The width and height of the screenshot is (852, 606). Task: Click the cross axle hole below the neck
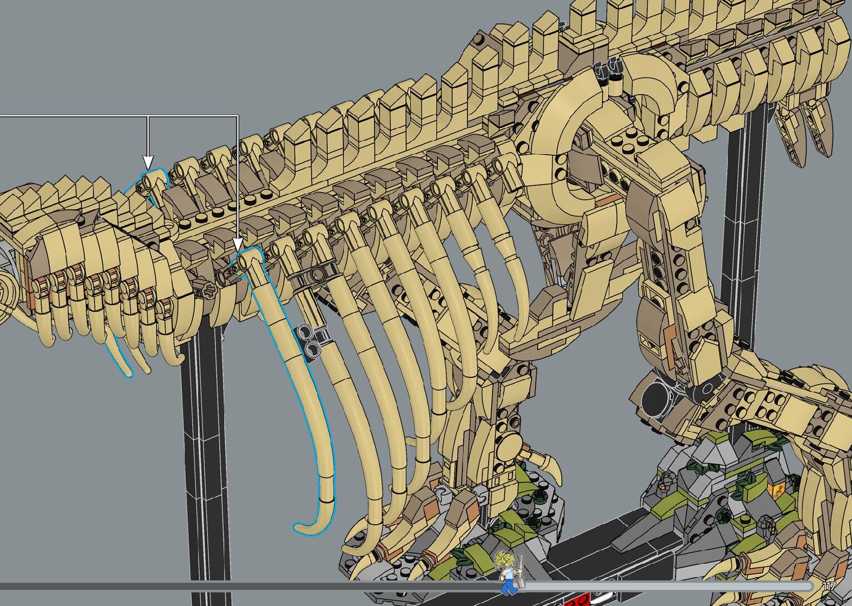coord(208,289)
